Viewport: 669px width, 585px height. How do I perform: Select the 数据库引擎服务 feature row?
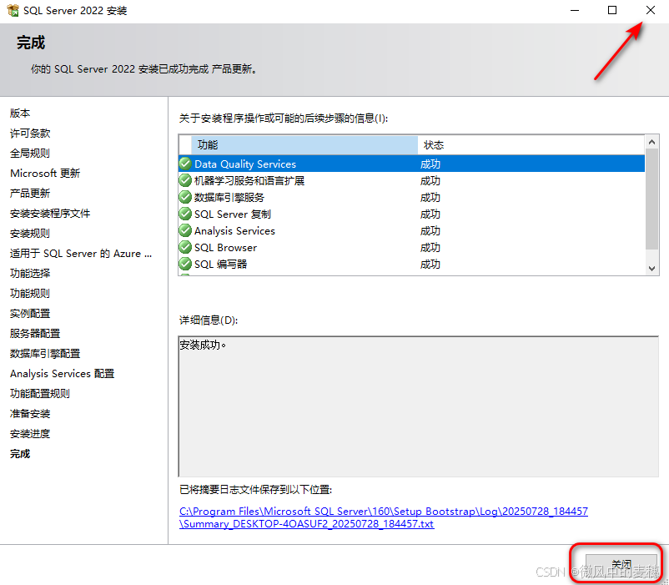(x=412, y=197)
